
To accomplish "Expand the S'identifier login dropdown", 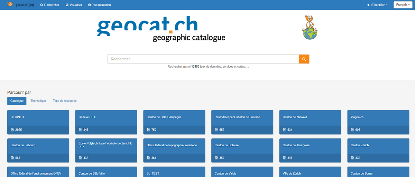I will click(379, 5).
